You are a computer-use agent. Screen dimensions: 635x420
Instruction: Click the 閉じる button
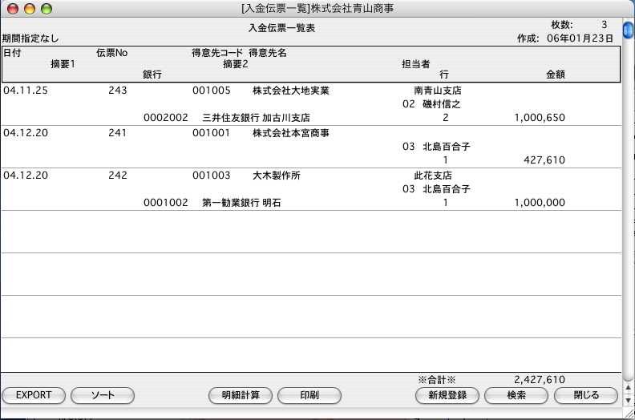pos(586,395)
